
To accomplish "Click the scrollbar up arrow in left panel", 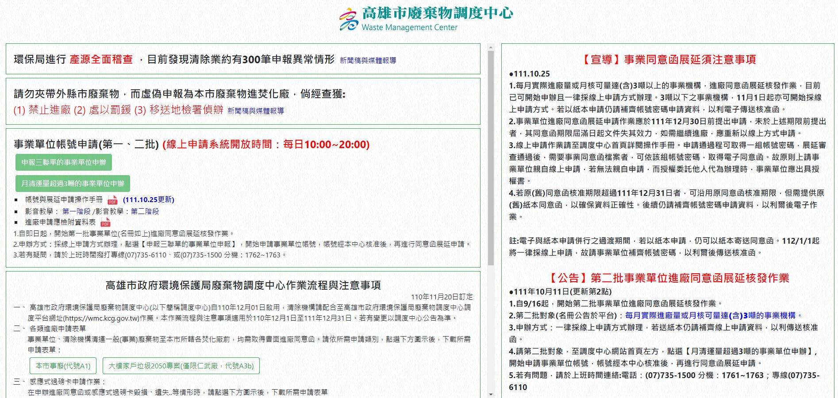I will click(491, 47).
